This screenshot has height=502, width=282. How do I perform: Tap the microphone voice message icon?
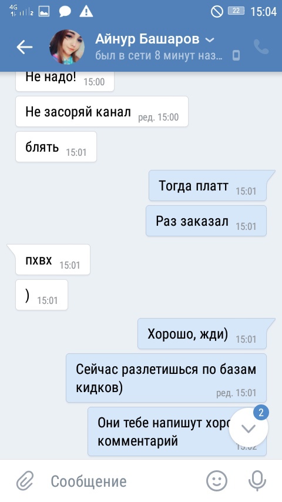tap(257, 481)
